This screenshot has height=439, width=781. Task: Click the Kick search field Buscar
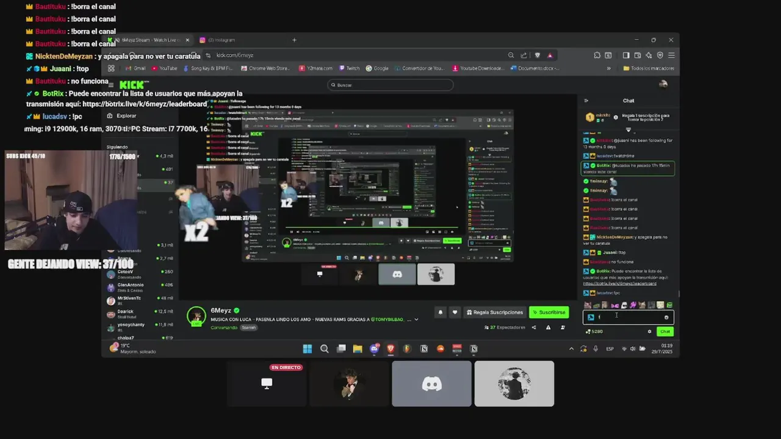(390, 85)
